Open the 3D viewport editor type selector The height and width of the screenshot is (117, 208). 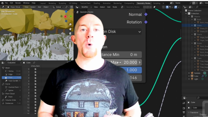click(3, 7)
